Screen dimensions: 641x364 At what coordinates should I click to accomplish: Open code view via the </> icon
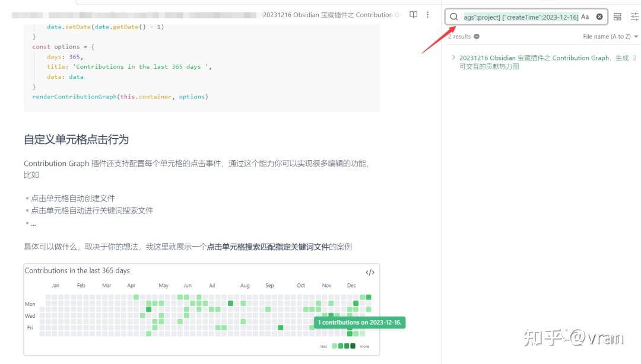(x=369, y=273)
